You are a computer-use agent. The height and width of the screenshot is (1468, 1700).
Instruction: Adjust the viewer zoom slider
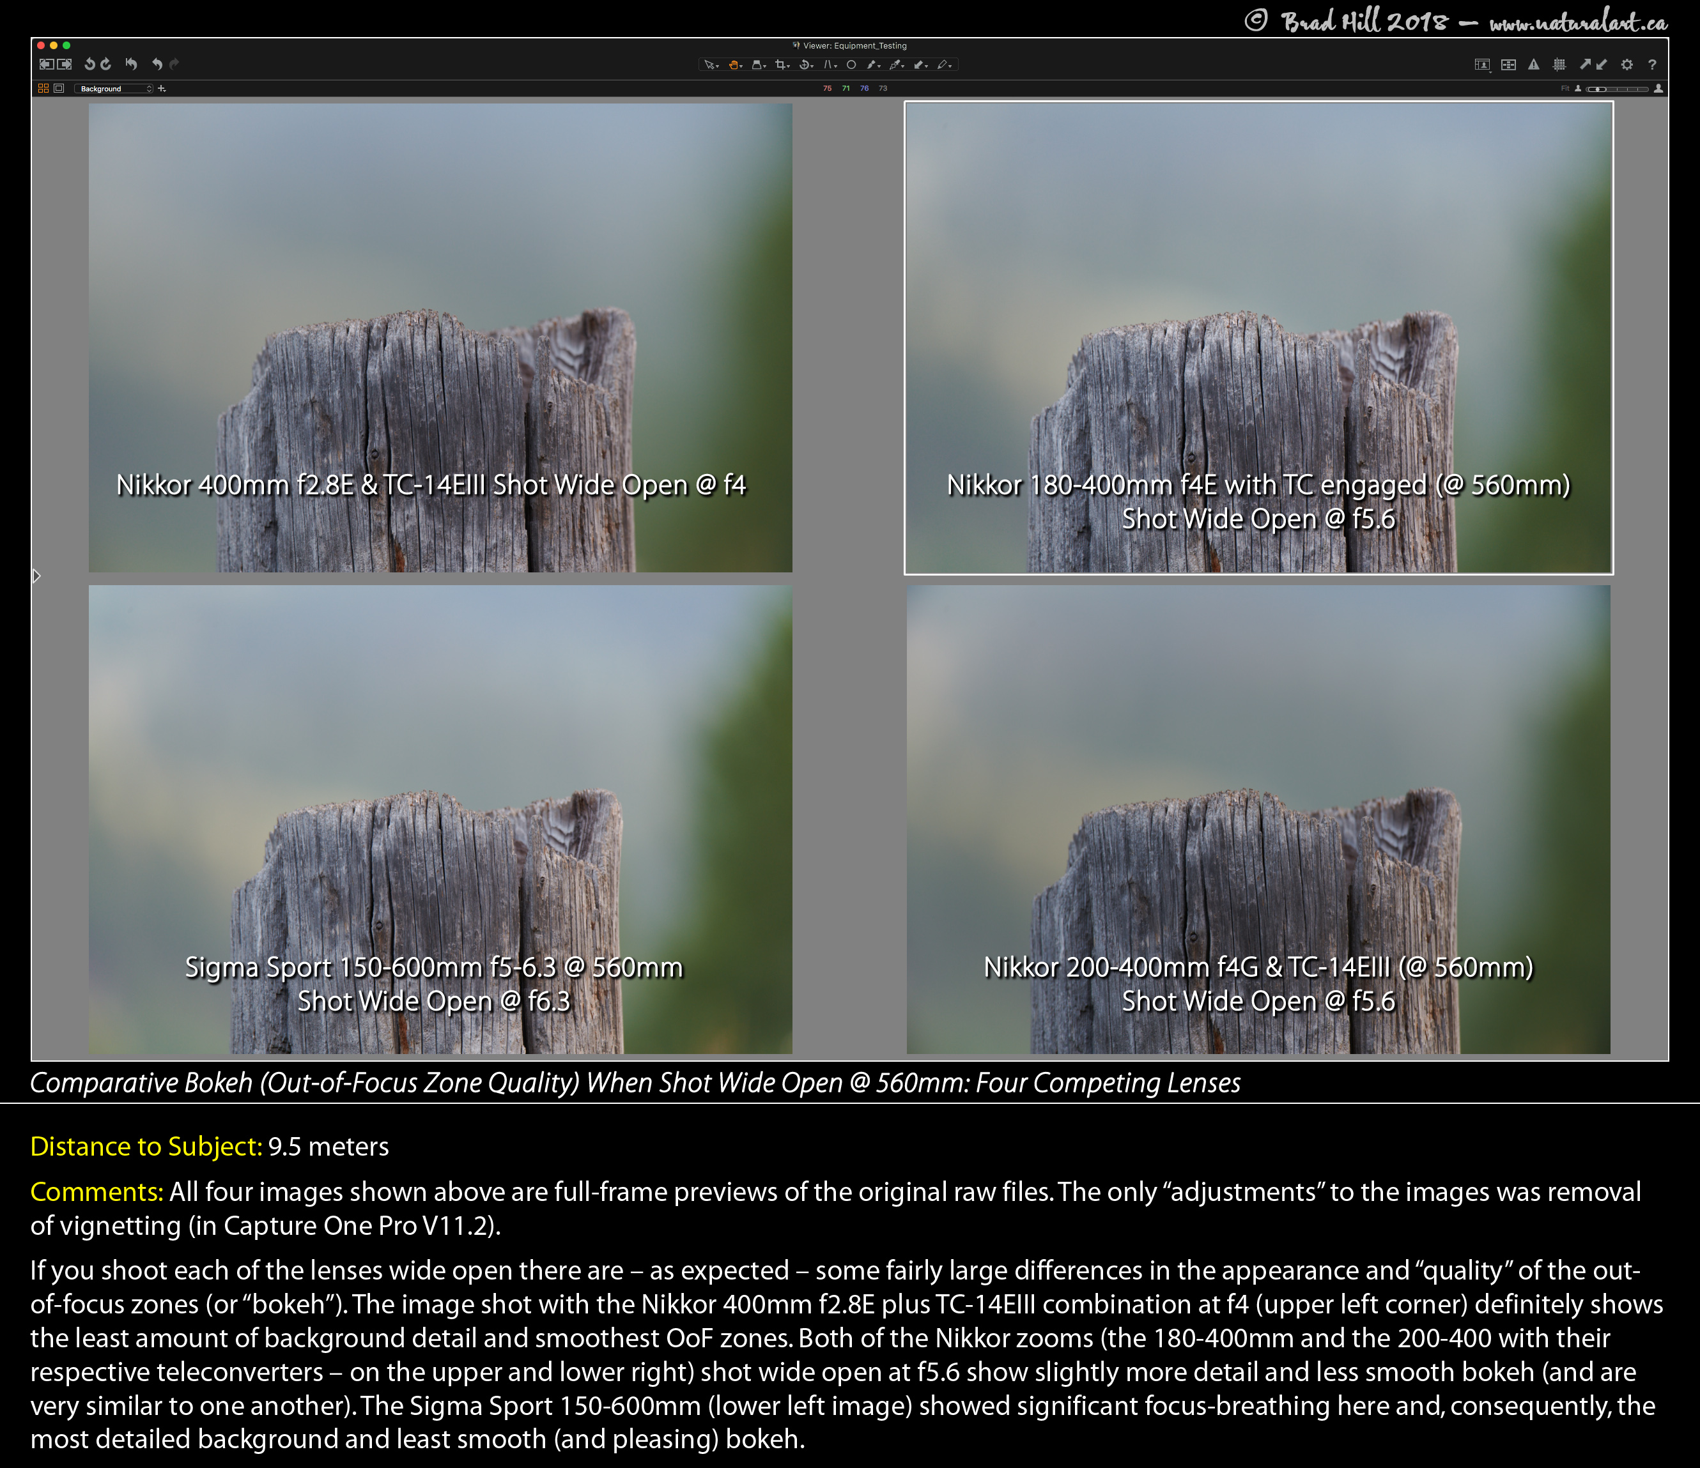1617,89
